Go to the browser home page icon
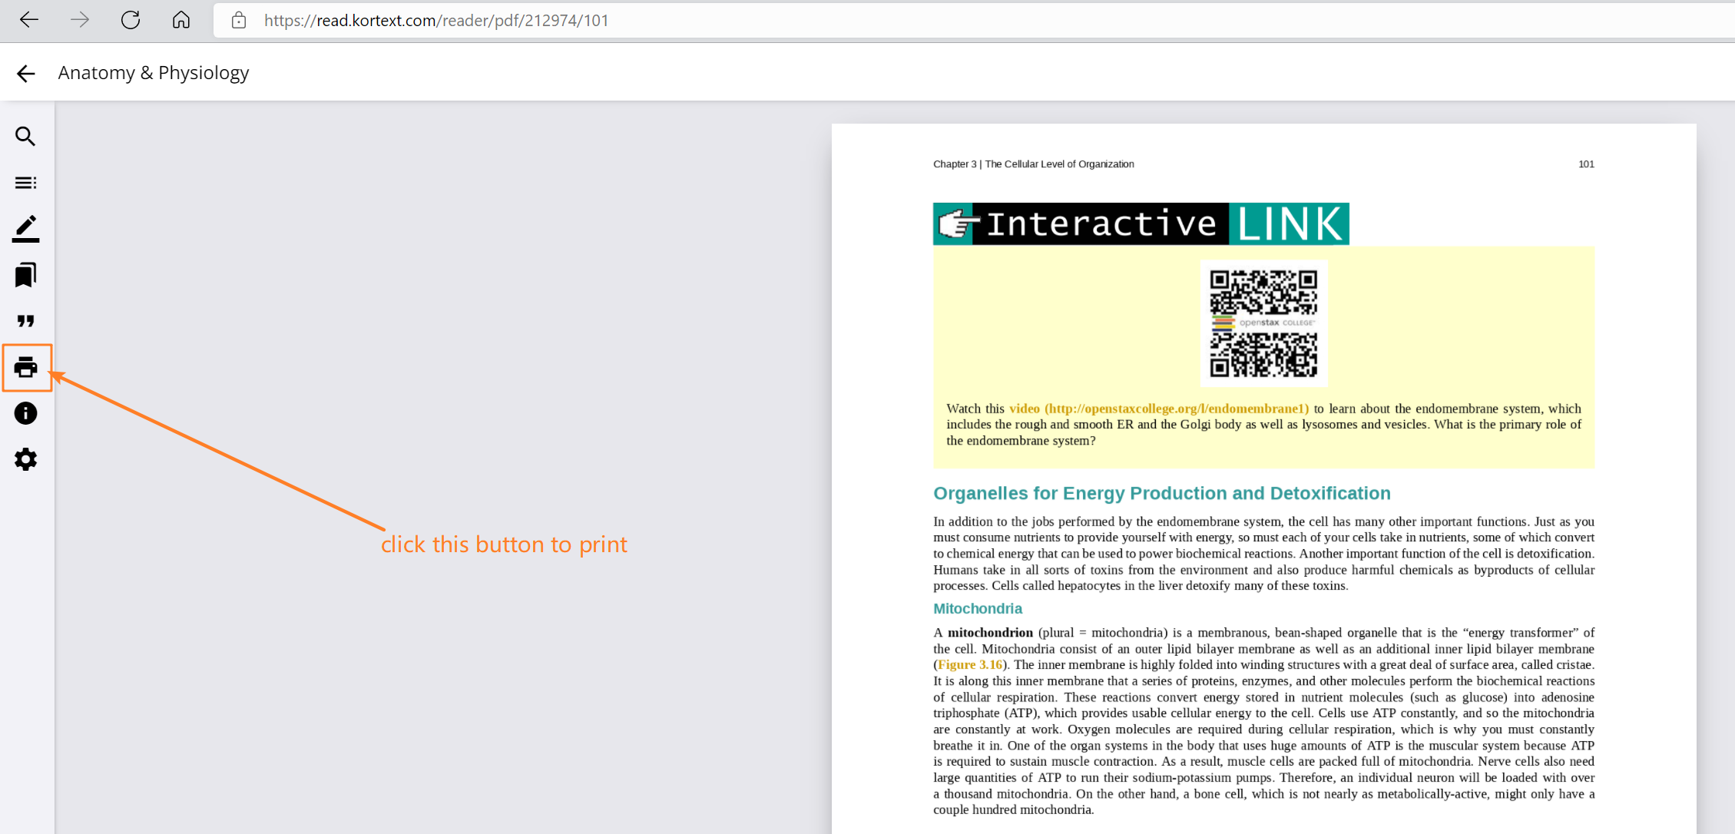This screenshot has height=834, width=1735. [181, 20]
